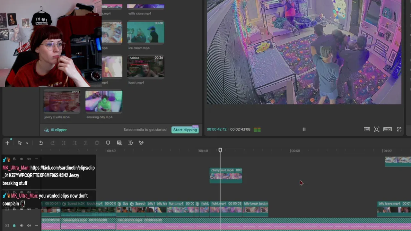
Task: Click the 01:00 mark on timeline ruler
Action: coord(387,151)
